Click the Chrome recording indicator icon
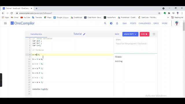Screen dimensions: 185x104 tap(163, 8)
